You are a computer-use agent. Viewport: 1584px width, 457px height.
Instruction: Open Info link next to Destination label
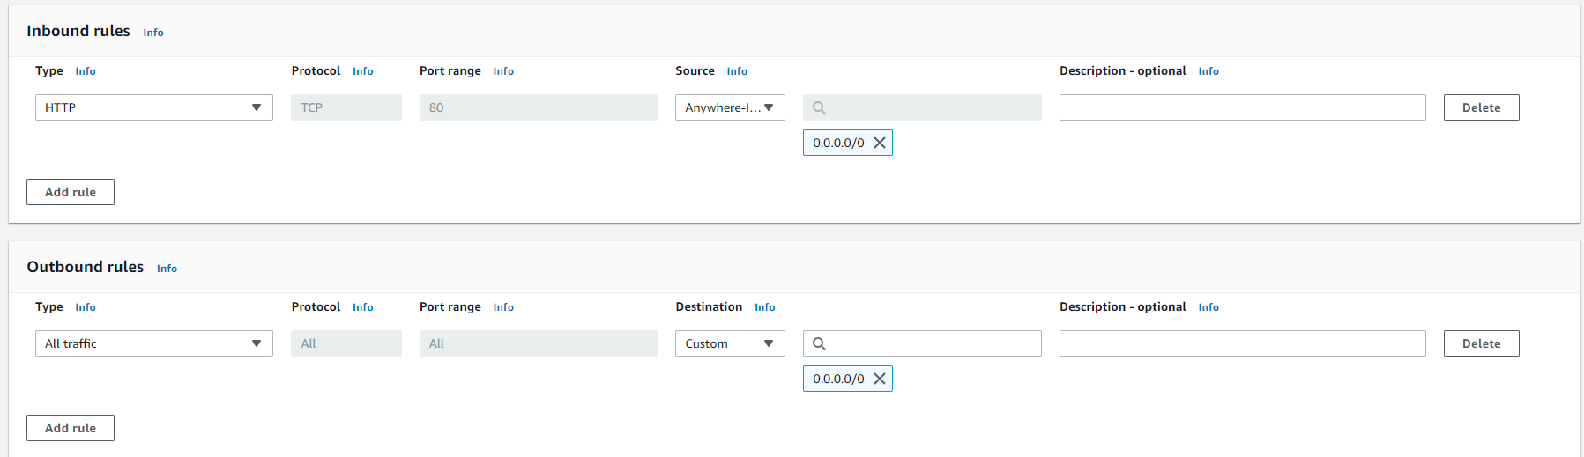click(764, 307)
